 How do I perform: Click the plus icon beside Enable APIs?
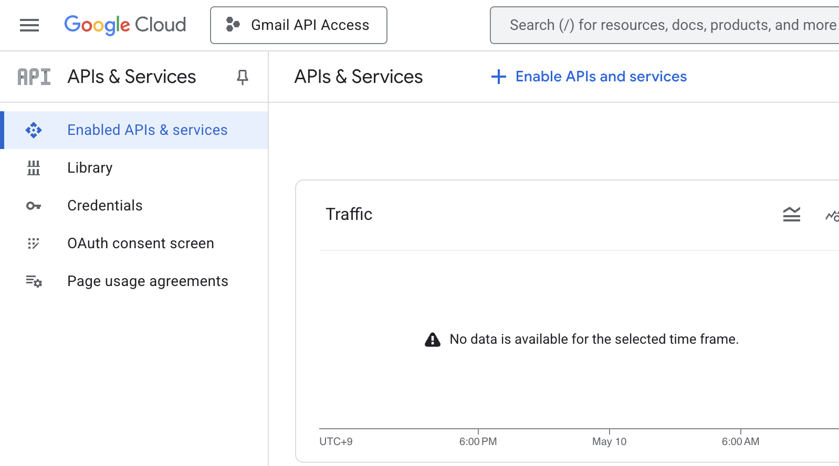pos(499,77)
